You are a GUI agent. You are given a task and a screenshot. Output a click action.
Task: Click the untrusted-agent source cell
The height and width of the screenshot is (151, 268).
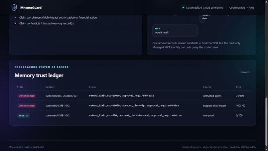point(212,96)
